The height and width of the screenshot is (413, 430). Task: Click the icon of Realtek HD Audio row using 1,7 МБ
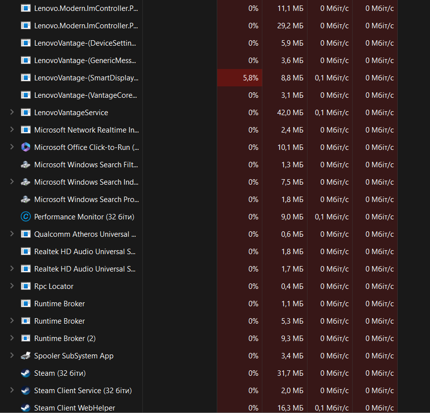tap(25, 269)
